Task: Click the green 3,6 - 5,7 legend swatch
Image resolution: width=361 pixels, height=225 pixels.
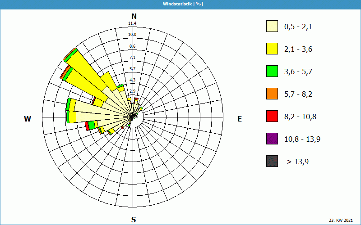Action: (x=272, y=71)
